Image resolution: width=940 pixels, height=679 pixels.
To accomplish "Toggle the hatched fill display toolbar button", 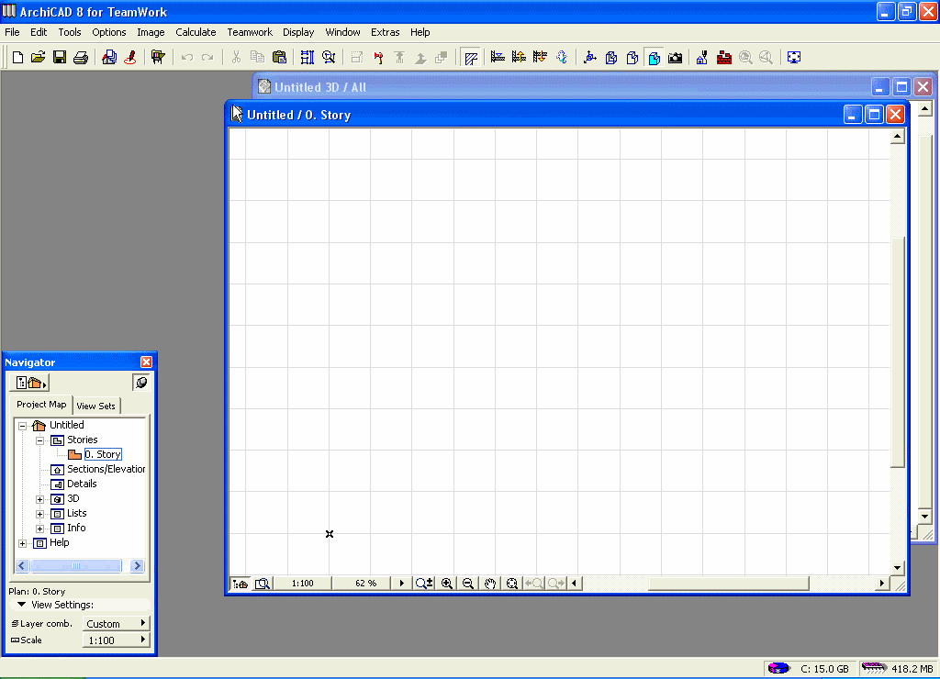I will pyautogui.click(x=471, y=58).
